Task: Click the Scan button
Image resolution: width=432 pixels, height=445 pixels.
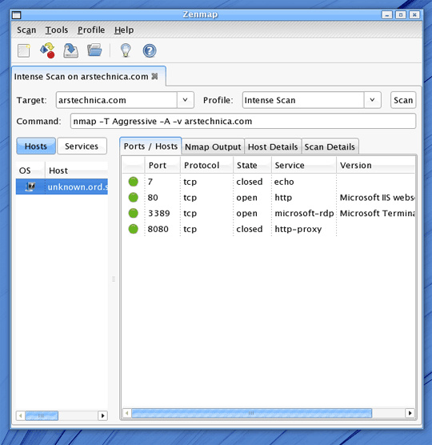Action: (x=403, y=100)
